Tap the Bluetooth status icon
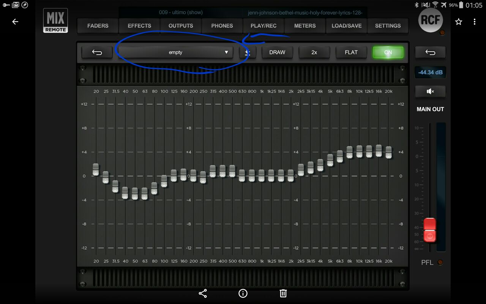Screen dimensions: 486x304 pyautogui.click(x=416, y=5)
